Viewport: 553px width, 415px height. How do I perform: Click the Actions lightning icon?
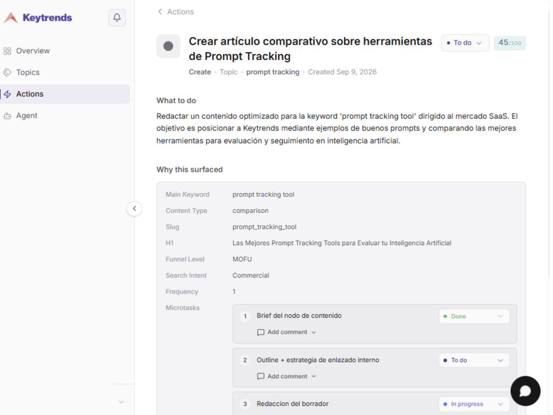(x=7, y=94)
